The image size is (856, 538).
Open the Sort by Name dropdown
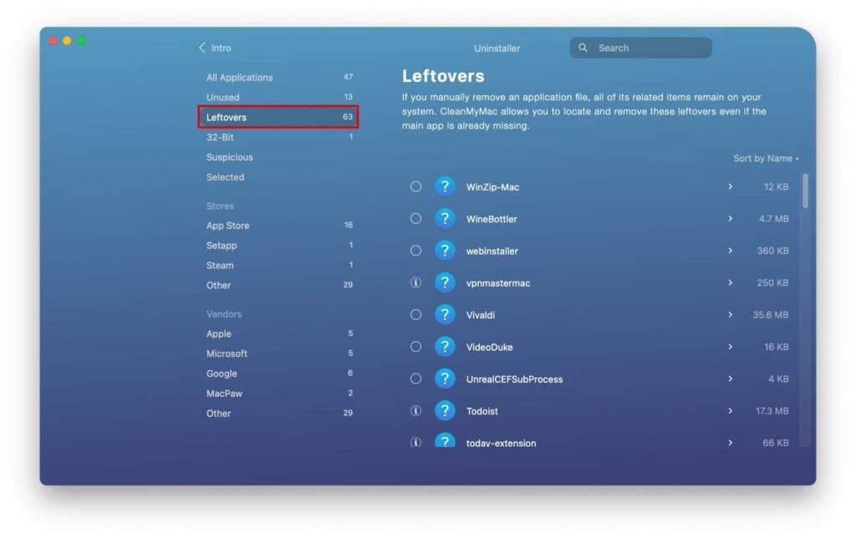[x=766, y=158]
